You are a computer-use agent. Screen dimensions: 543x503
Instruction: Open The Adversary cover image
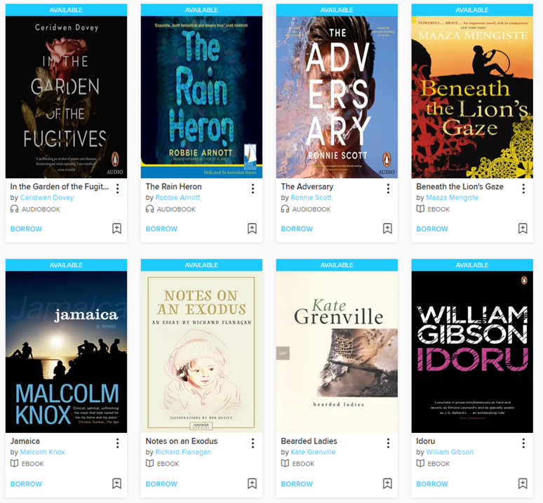coord(337,97)
